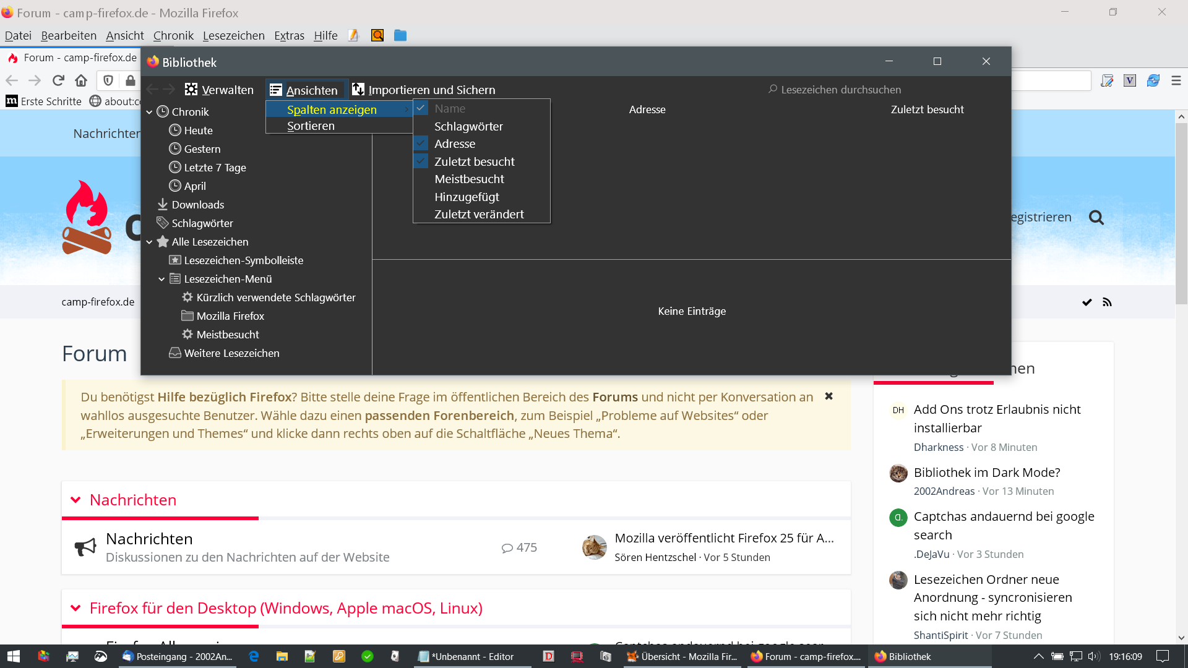Viewport: 1188px width, 668px height.
Task: Click the Firefox home button
Action: click(81, 80)
